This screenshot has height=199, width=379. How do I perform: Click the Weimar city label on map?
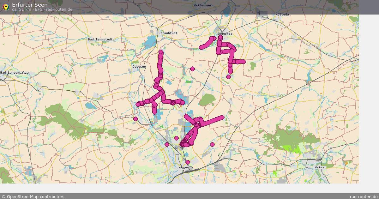(320, 167)
